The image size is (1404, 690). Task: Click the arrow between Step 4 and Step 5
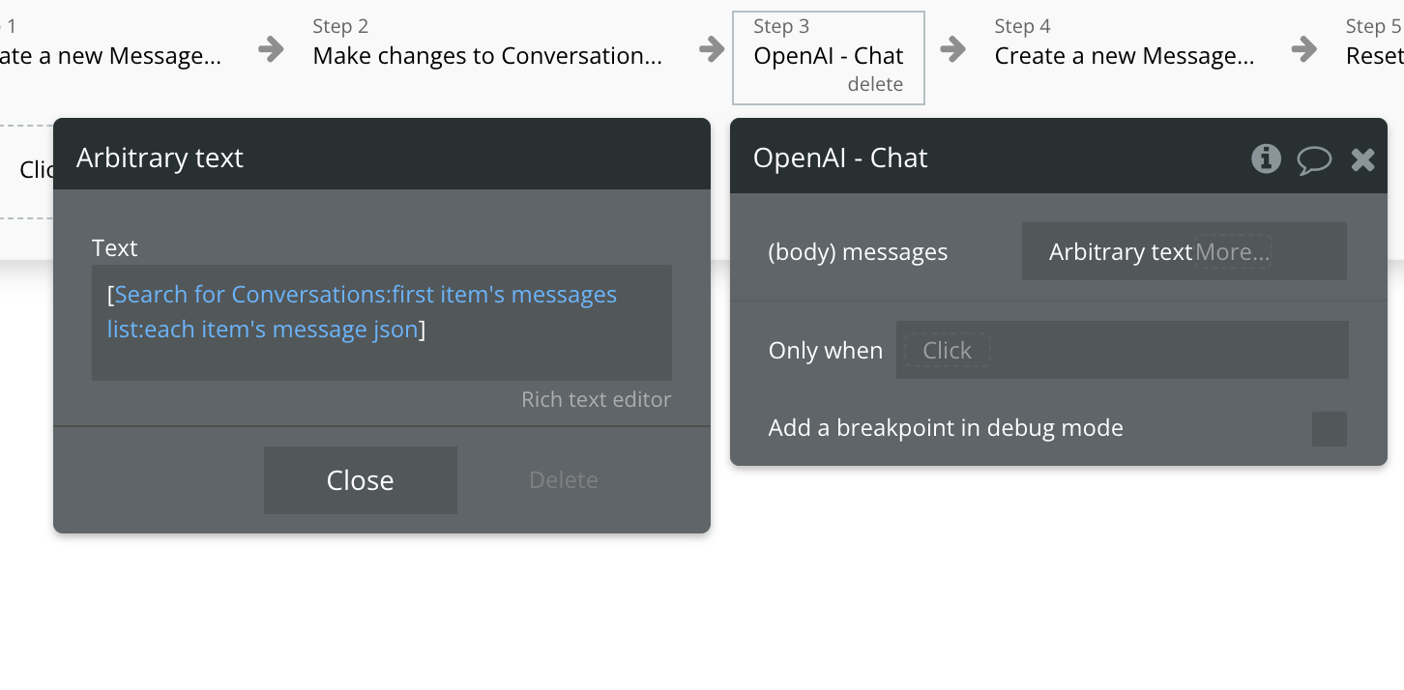(1304, 48)
